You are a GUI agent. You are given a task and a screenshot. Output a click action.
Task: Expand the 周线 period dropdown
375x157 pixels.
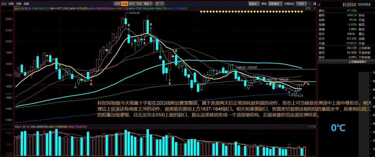[148, 4]
